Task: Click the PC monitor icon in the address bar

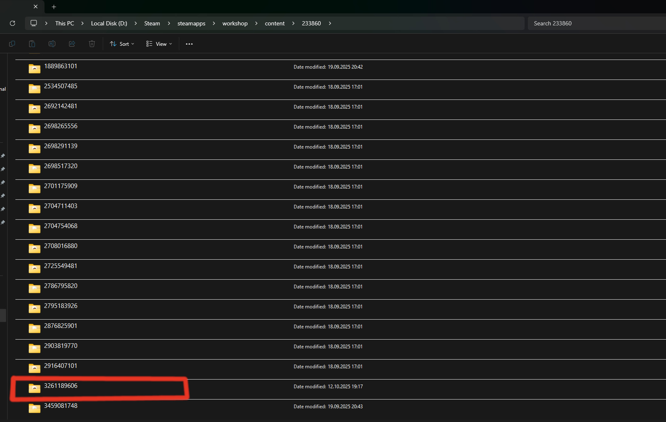Action: [x=34, y=23]
